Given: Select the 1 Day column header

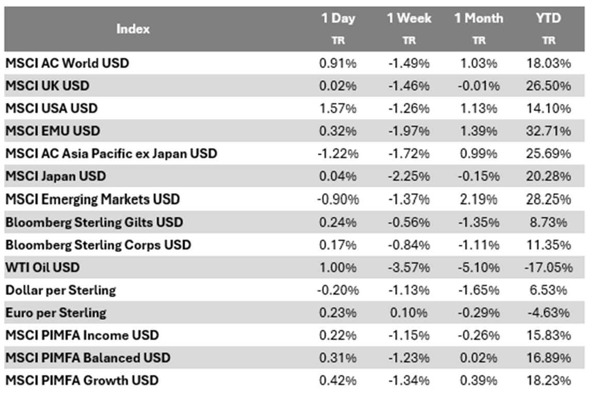Looking at the screenshot, I should pyautogui.click(x=338, y=19).
